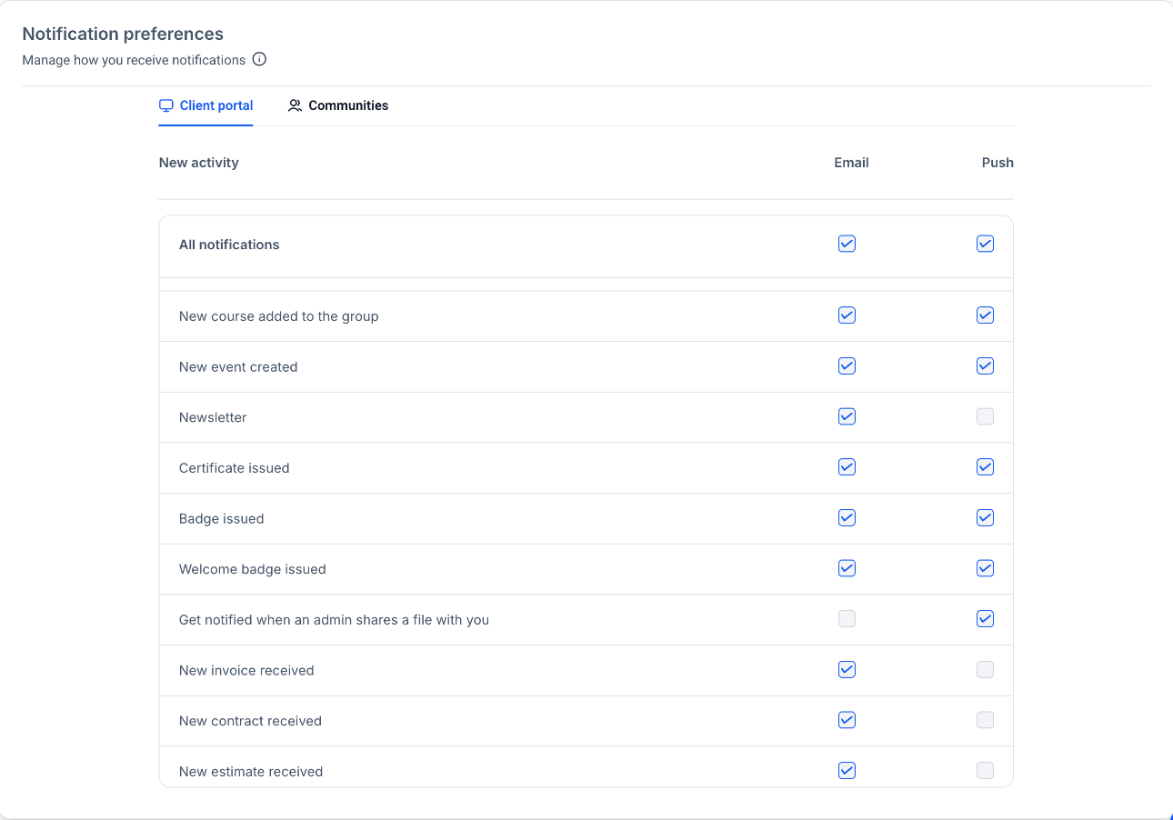The image size is (1173, 820).
Task: Enable Push for Newsletter
Action: click(985, 416)
